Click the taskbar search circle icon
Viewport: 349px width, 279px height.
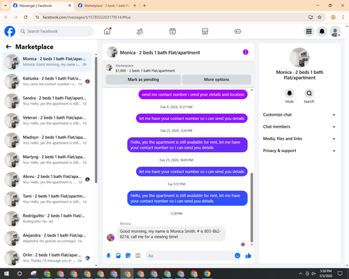tap(20, 273)
